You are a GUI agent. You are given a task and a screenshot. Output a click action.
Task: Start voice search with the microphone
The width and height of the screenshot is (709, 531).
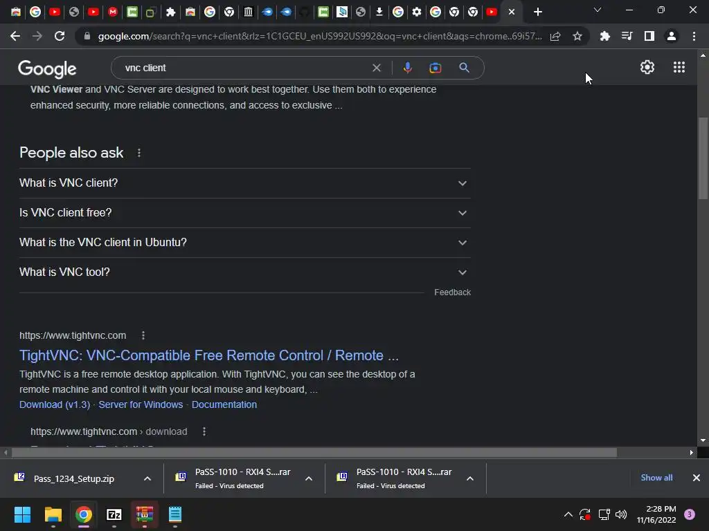tap(407, 68)
